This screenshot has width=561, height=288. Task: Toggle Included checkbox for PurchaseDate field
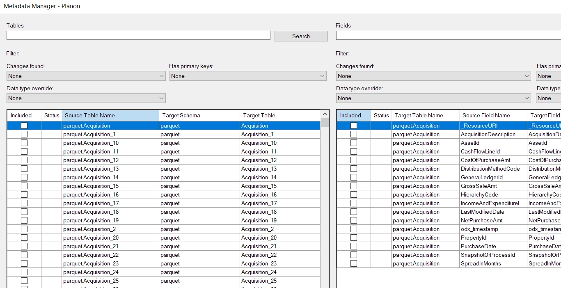[354, 246]
